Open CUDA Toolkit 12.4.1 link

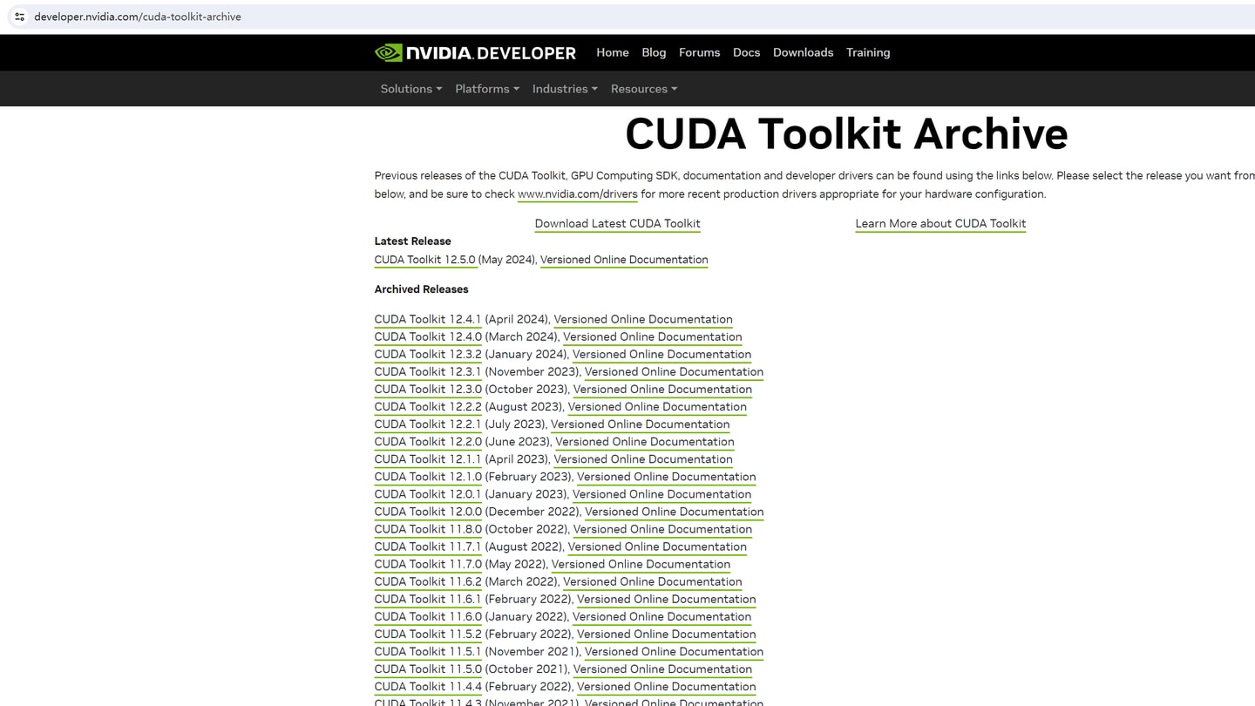(x=428, y=319)
